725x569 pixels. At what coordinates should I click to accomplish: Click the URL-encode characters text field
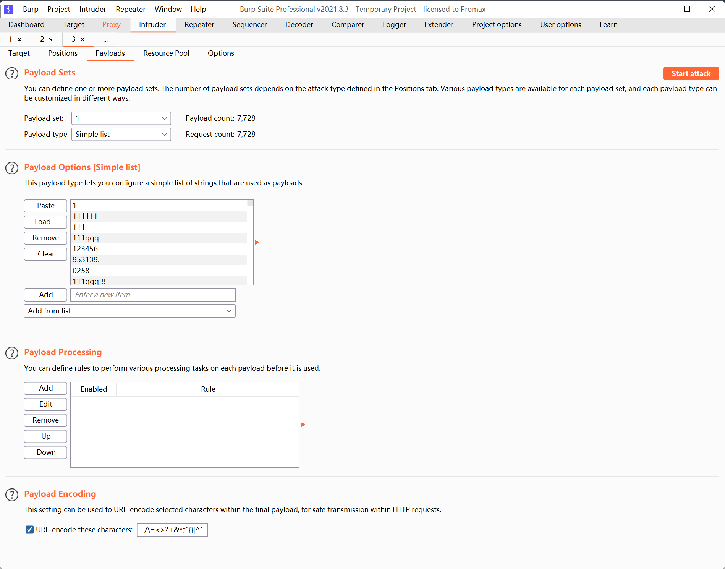[x=172, y=530]
